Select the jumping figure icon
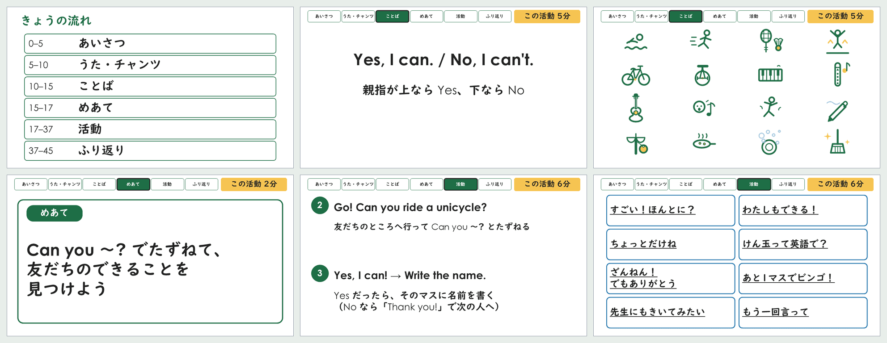The width and height of the screenshot is (887, 343). click(x=837, y=42)
